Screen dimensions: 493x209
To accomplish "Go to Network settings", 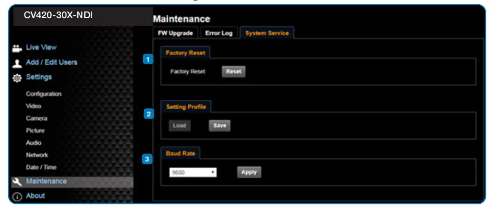I will click(37, 155).
